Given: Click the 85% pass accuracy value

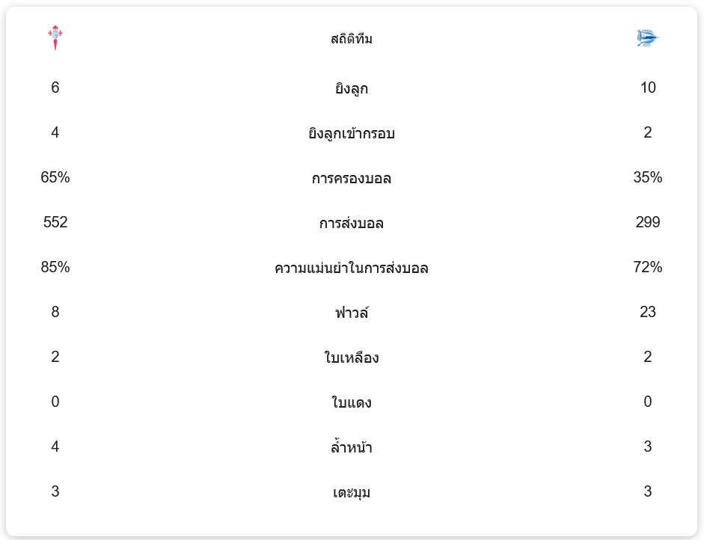Looking at the screenshot, I should pos(55,267).
